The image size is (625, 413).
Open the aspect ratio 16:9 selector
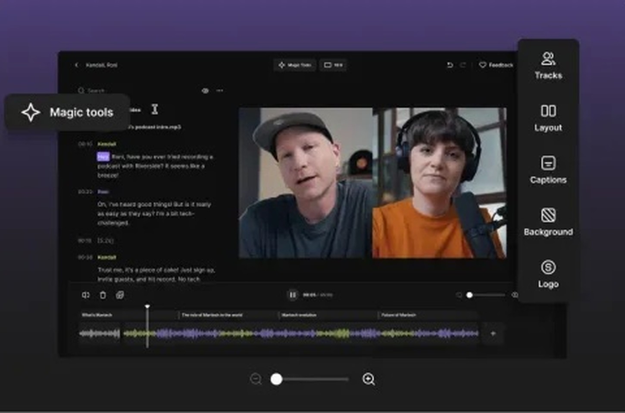tap(333, 65)
